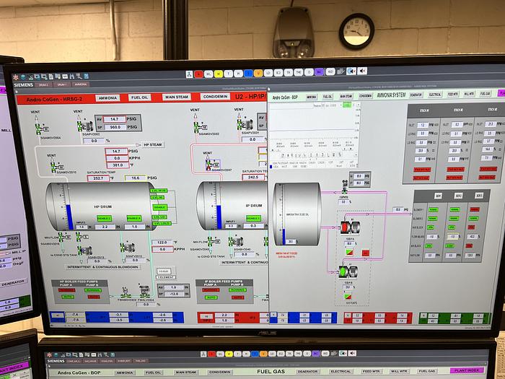
Task: Click the red snowflake icon in top toolbar
Action: point(15,77)
